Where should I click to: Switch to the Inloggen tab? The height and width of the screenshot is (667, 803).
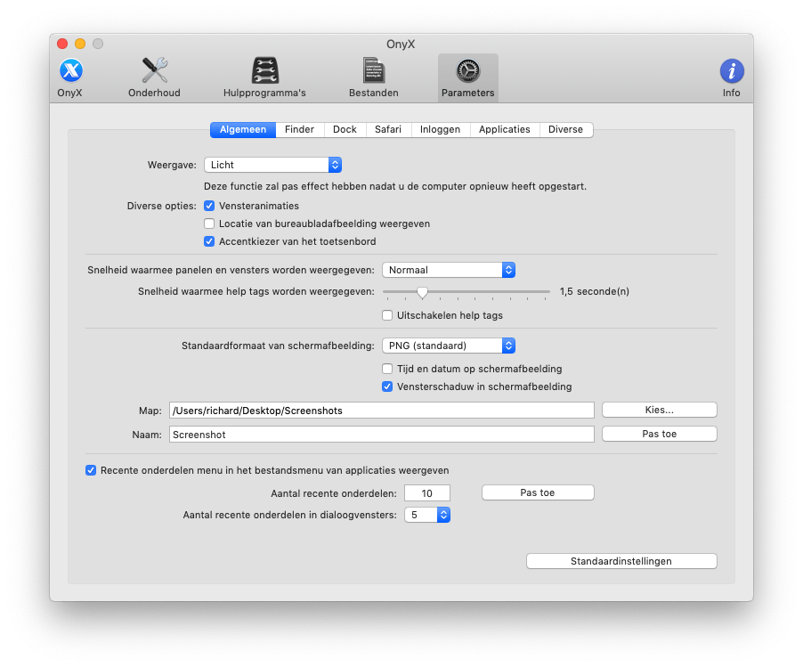(x=440, y=130)
